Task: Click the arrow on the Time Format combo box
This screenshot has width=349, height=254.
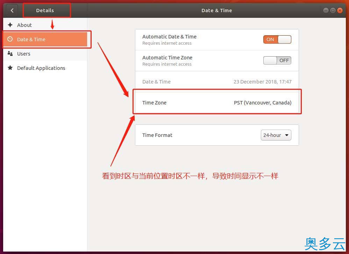Action: coord(287,135)
